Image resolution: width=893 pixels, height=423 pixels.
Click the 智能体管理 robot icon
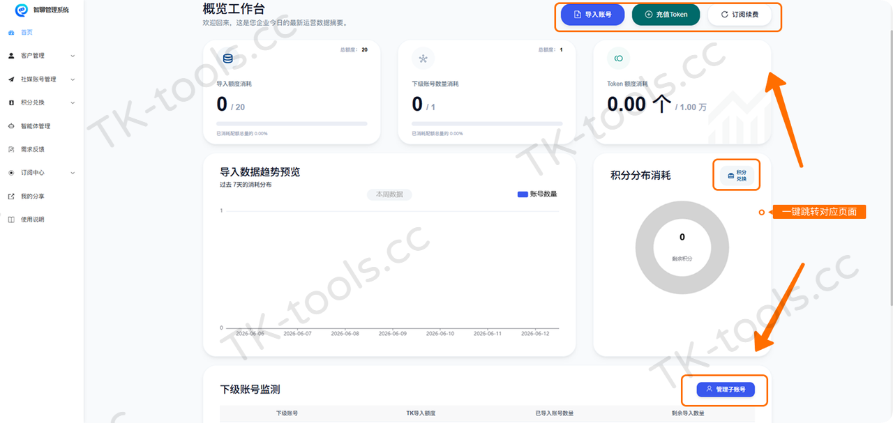coord(11,126)
